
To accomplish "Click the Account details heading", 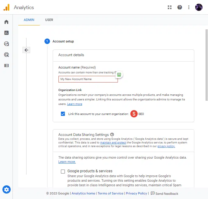I will tap(71, 55).
